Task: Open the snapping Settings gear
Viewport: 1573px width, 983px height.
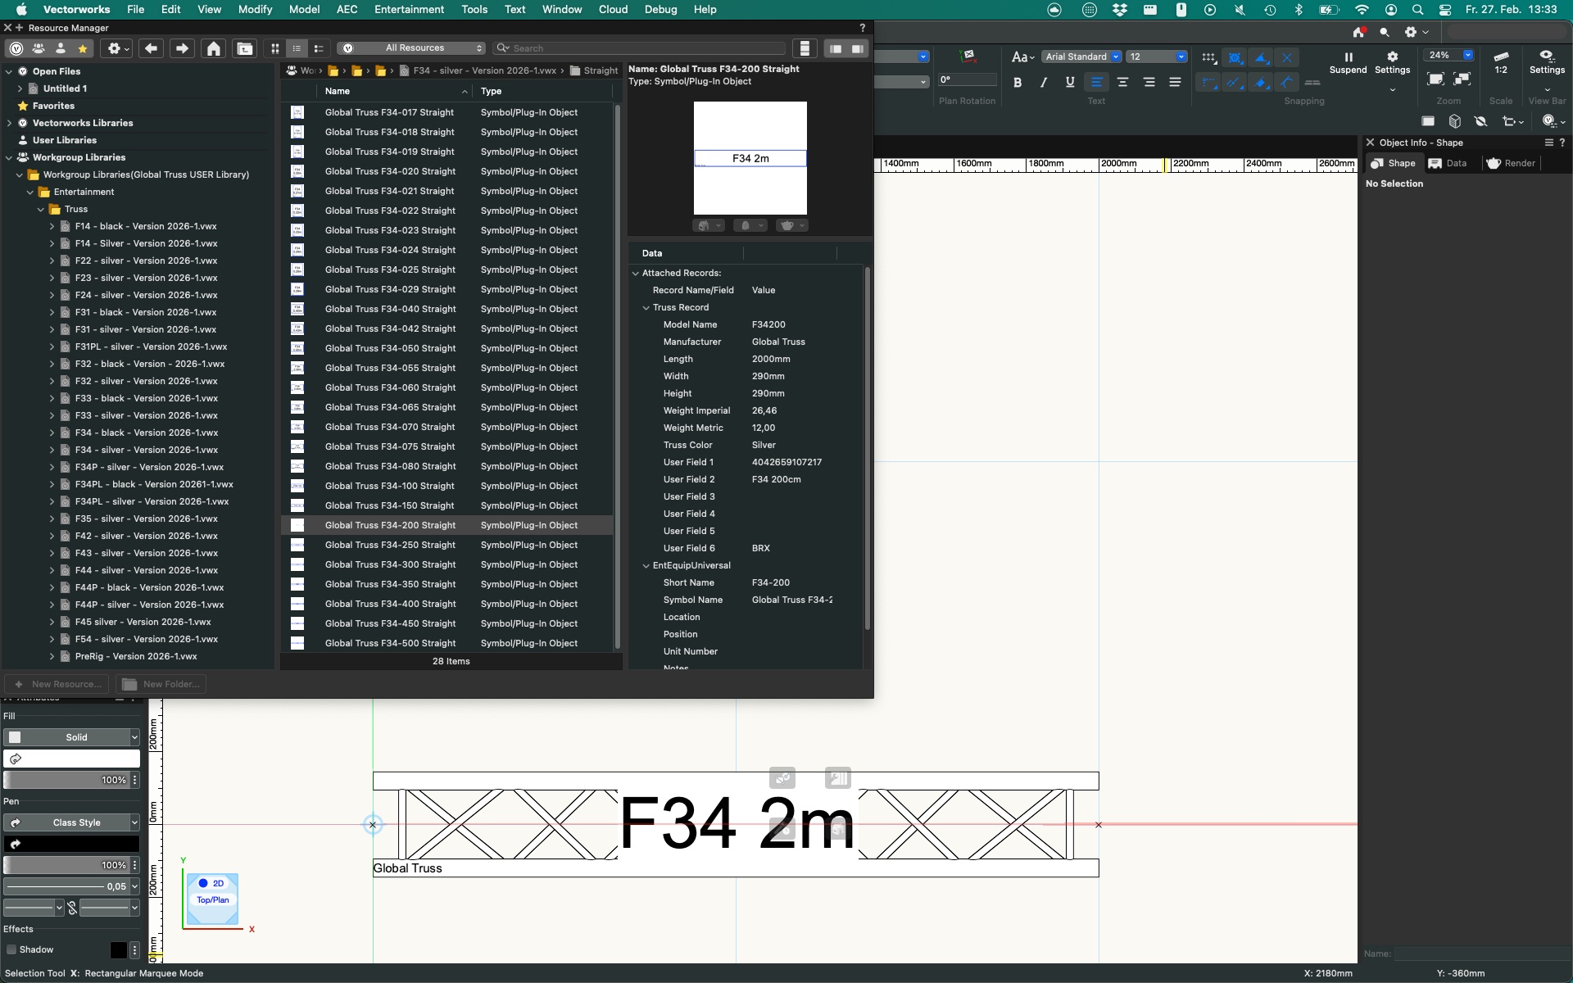Action: 1392,57
